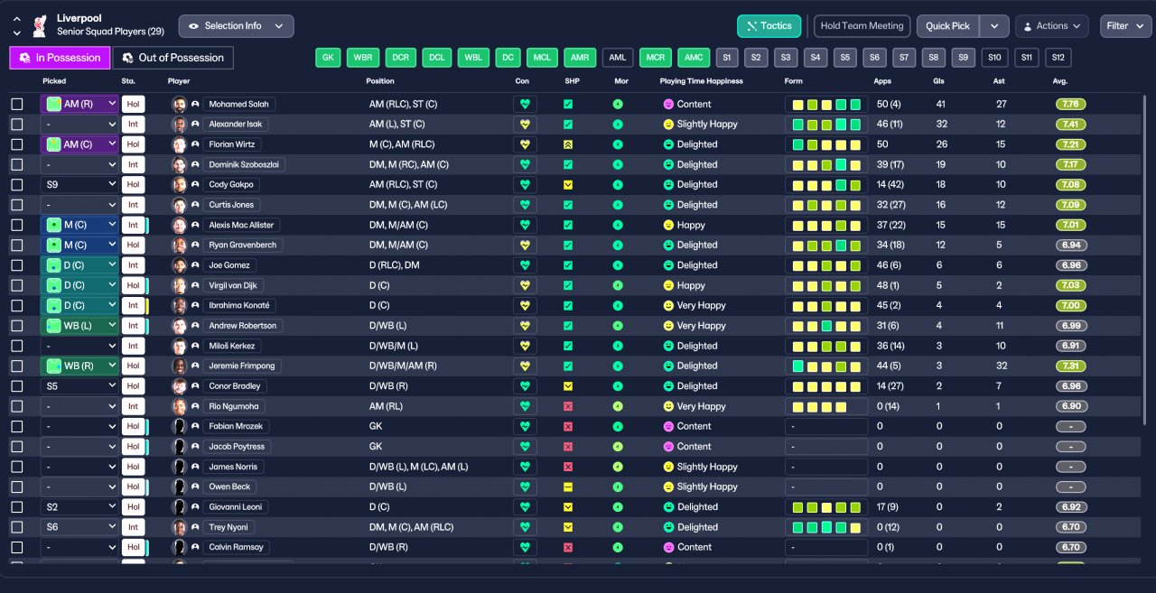Viewport: 1156px width, 593px height.
Task: Tick the checkbox for Rio Ngumoha
Action: (x=17, y=406)
